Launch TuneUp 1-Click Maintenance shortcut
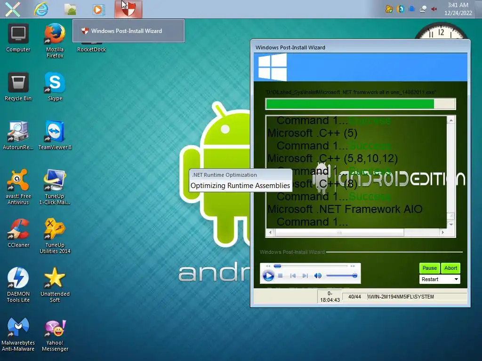 tap(55, 187)
